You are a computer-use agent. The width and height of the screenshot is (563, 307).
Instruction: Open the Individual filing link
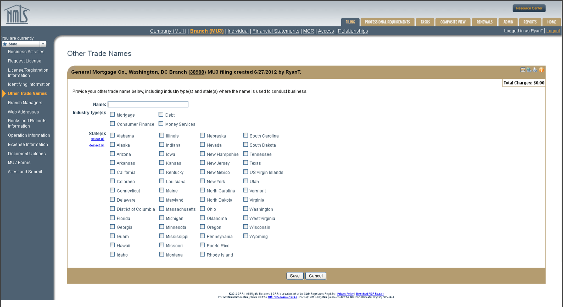[238, 31]
